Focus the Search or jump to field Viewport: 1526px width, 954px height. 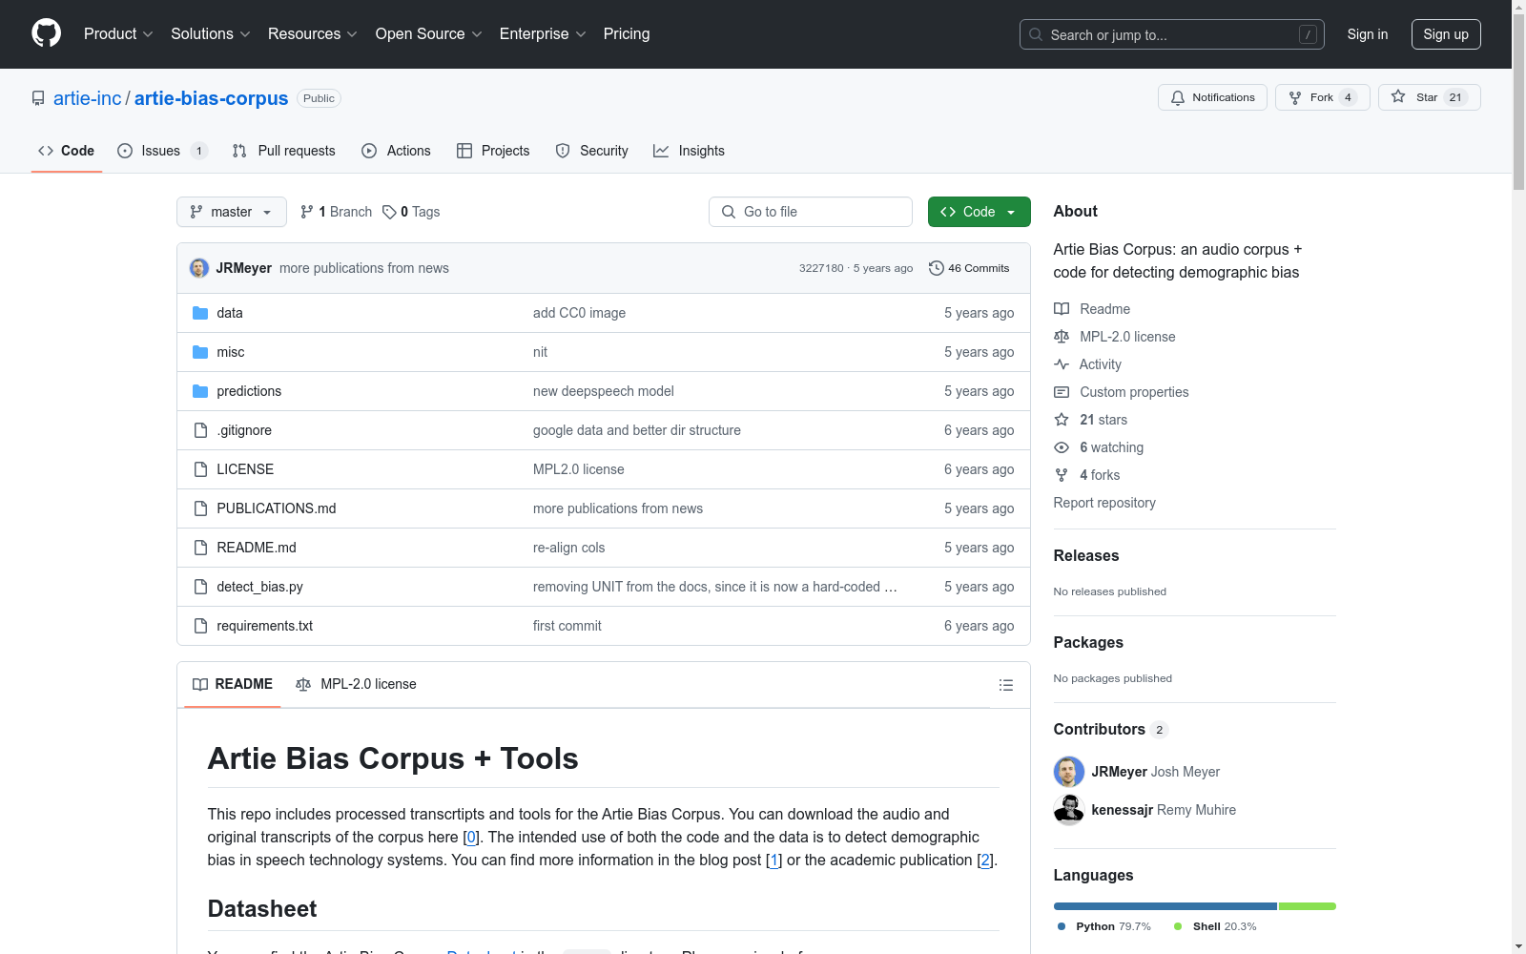[x=1172, y=34]
